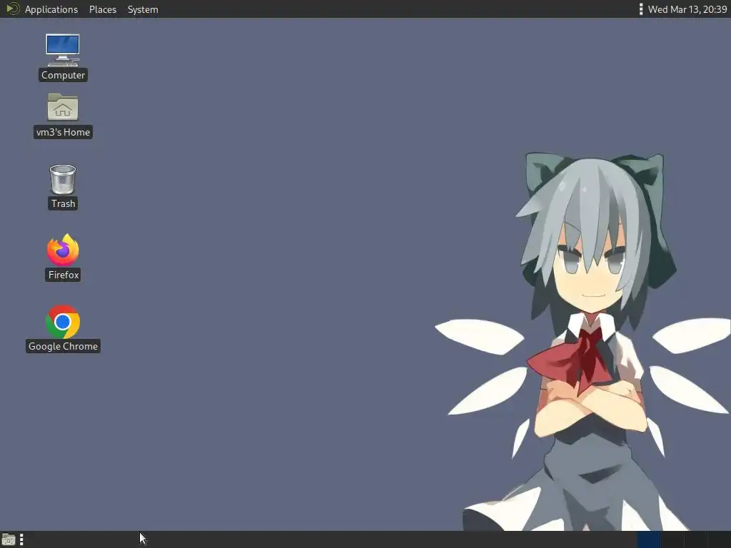Select the highlighted blue workspace in the switcher
This screenshot has height=548, width=731.
click(x=649, y=539)
